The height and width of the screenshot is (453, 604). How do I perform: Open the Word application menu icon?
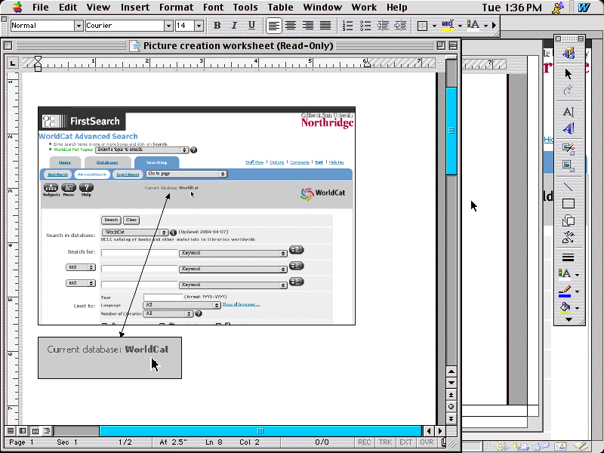584,8
